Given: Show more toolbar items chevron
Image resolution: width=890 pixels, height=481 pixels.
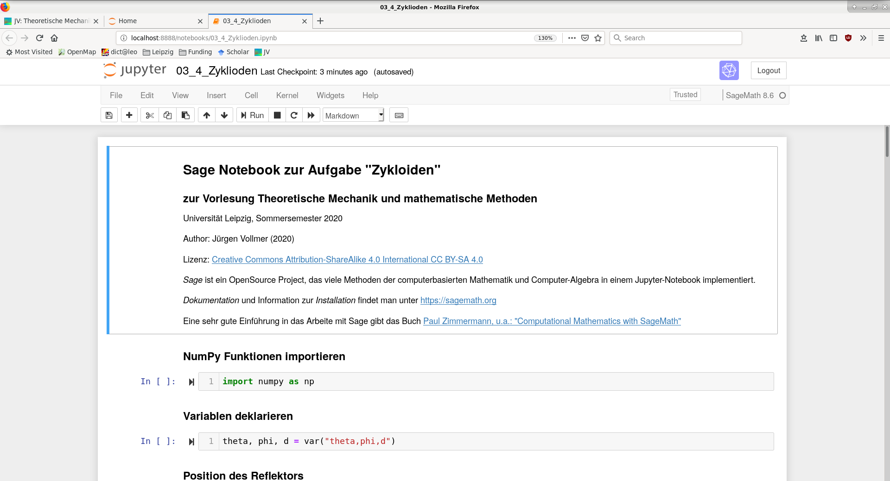Looking at the screenshot, I should coord(863,38).
